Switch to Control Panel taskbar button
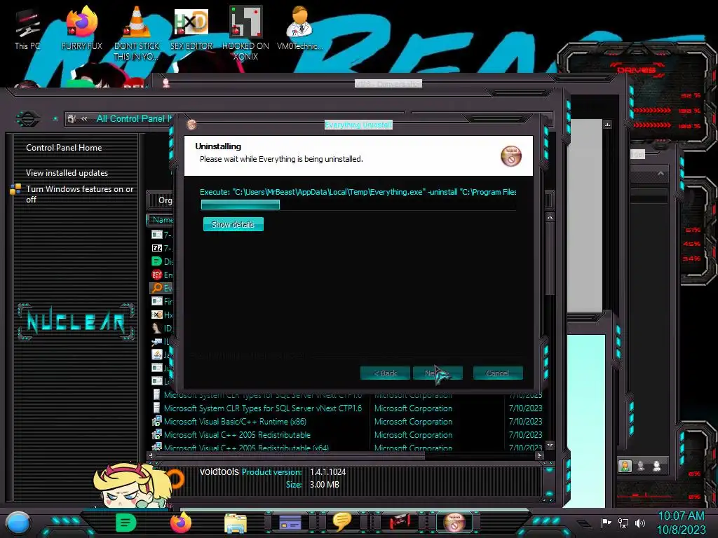 tap(290, 523)
